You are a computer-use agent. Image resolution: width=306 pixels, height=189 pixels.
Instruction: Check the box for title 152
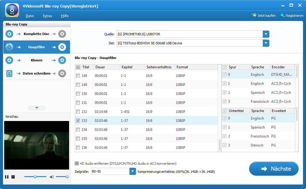[78, 112]
